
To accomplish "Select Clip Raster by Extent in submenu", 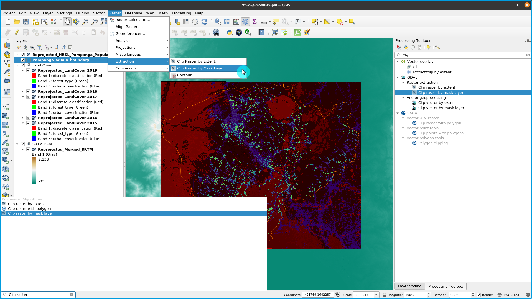I will click(208, 61).
